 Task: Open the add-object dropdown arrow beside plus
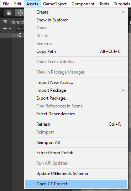click(x=10, y=29)
